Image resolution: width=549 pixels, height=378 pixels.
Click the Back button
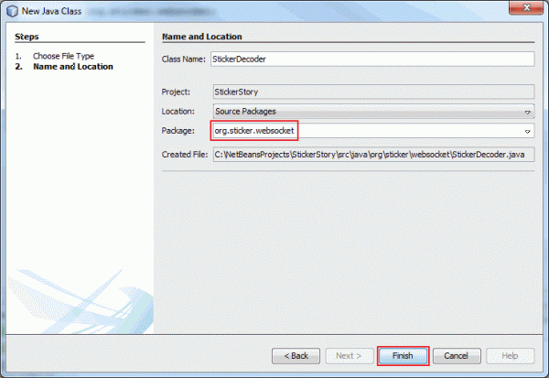coord(296,356)
